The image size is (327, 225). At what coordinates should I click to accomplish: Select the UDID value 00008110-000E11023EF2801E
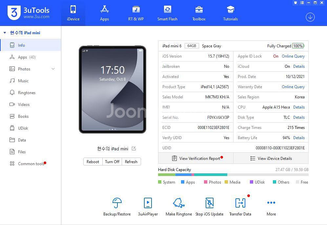(x=280, y=148)
